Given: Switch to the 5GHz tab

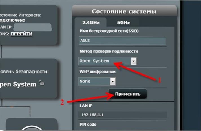Looking at the screenshot, I should (123, 23).
